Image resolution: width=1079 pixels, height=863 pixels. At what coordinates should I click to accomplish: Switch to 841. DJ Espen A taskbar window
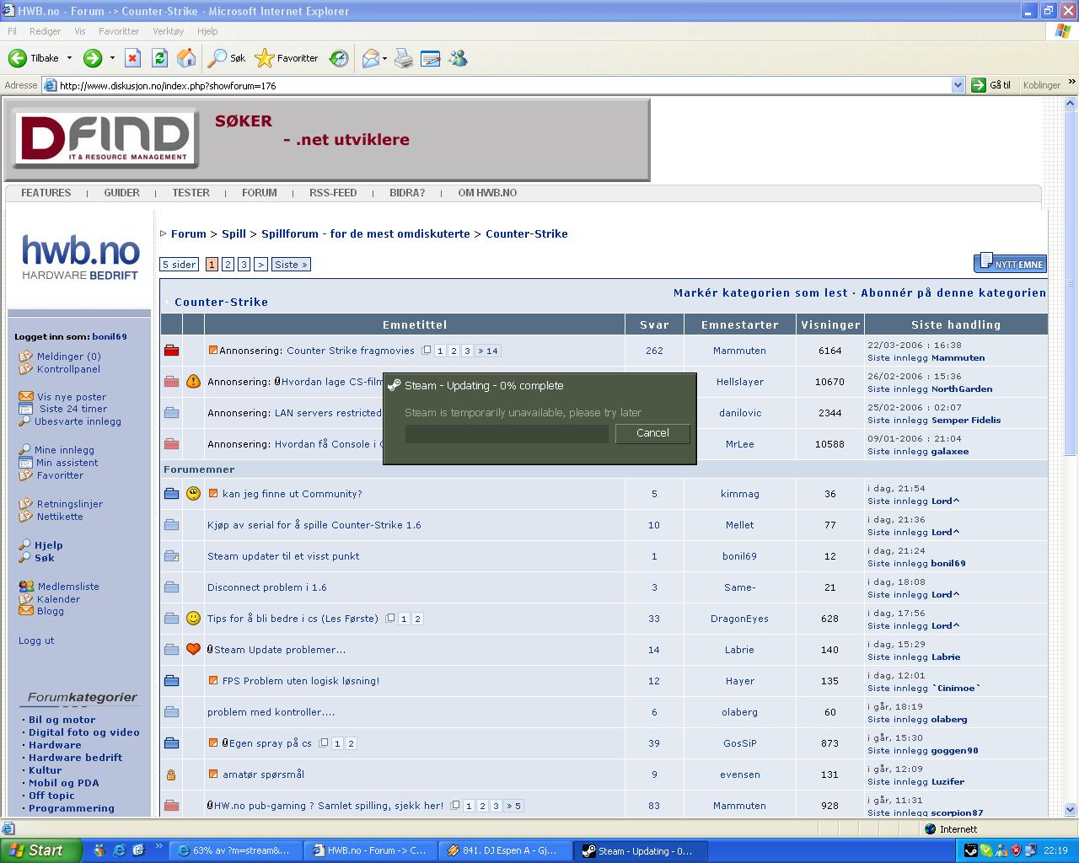pos(503,851)
